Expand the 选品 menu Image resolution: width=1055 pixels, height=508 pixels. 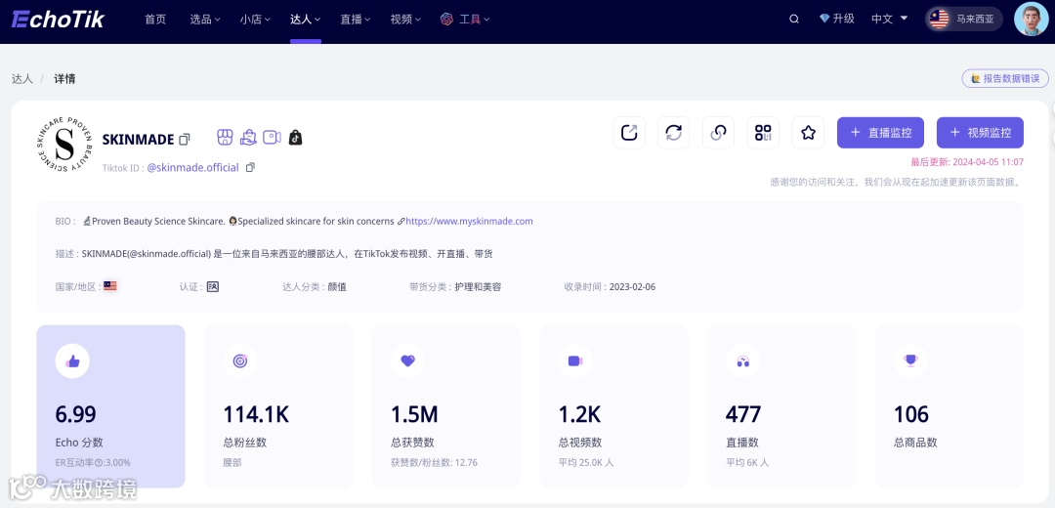tap(205, 20)
